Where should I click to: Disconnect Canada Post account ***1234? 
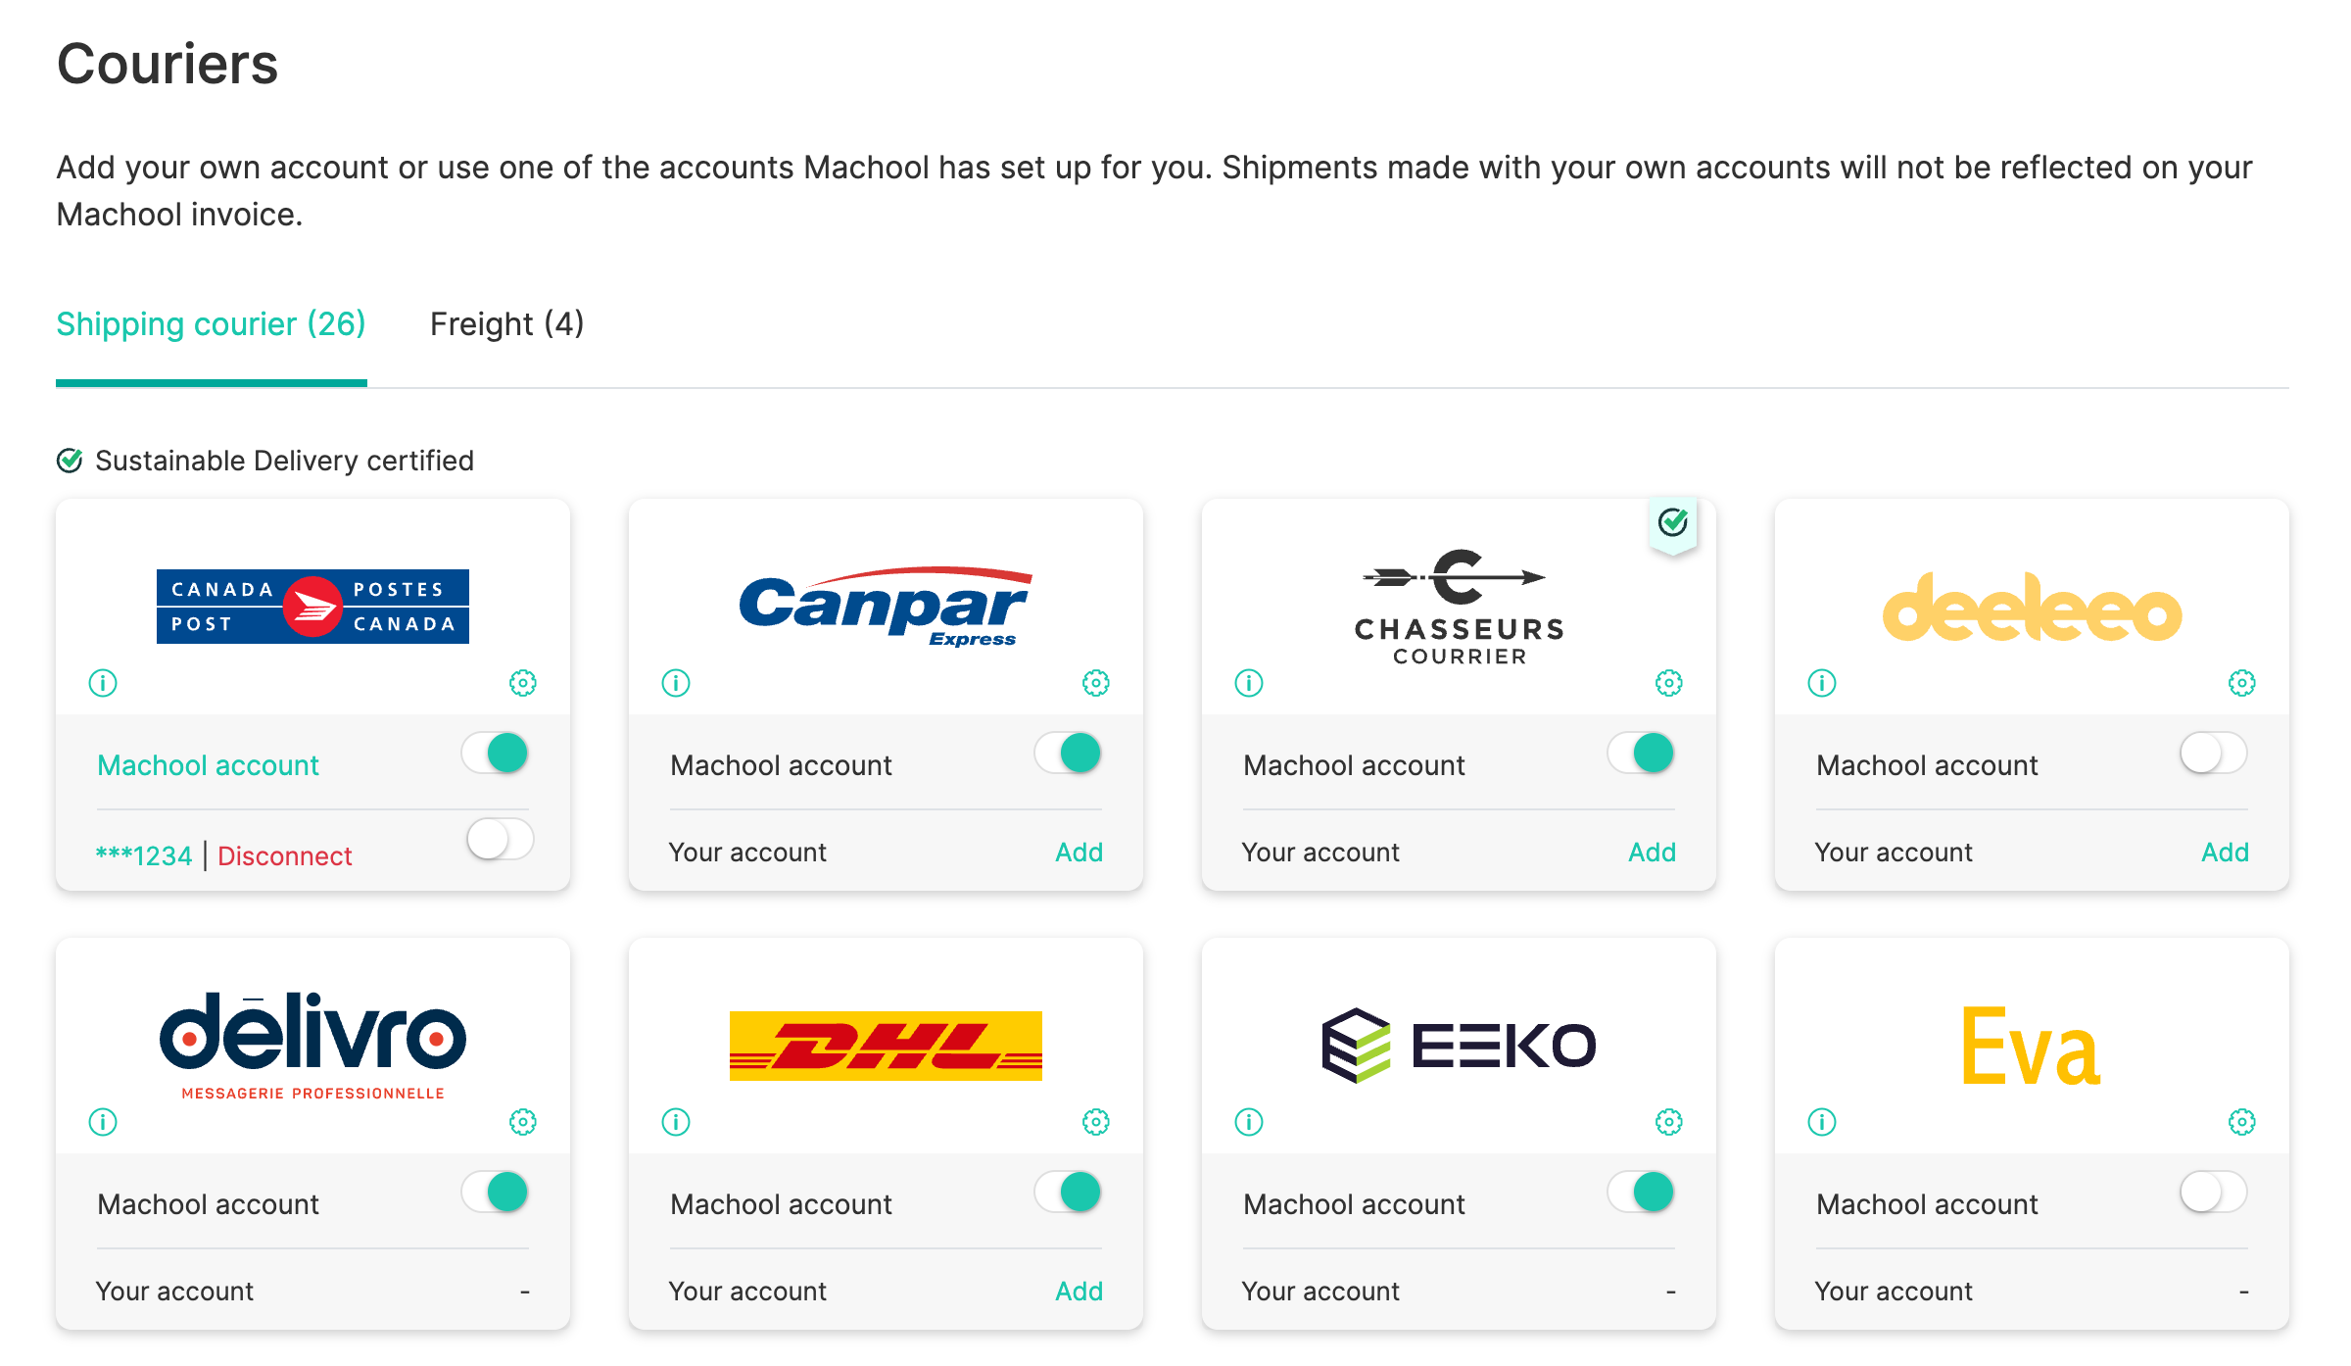(x=284, y=856)
